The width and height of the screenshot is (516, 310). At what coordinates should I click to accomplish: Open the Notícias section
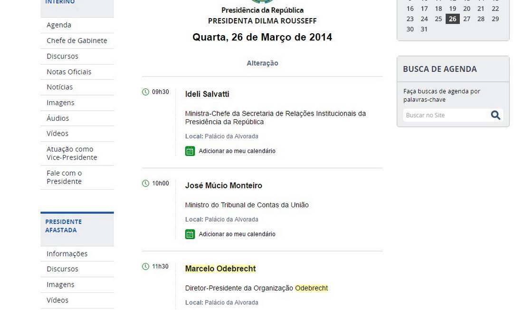[60, 87]
